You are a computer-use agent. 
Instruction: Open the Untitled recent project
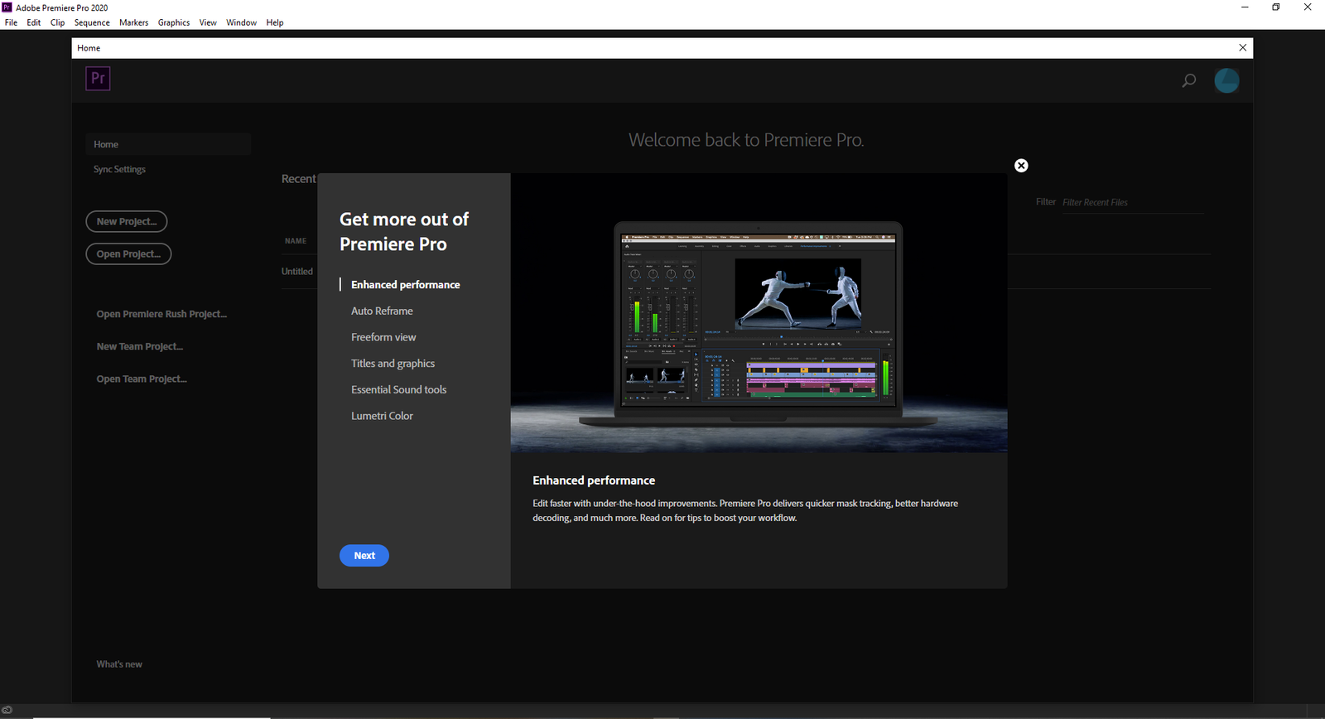[297, 271]
